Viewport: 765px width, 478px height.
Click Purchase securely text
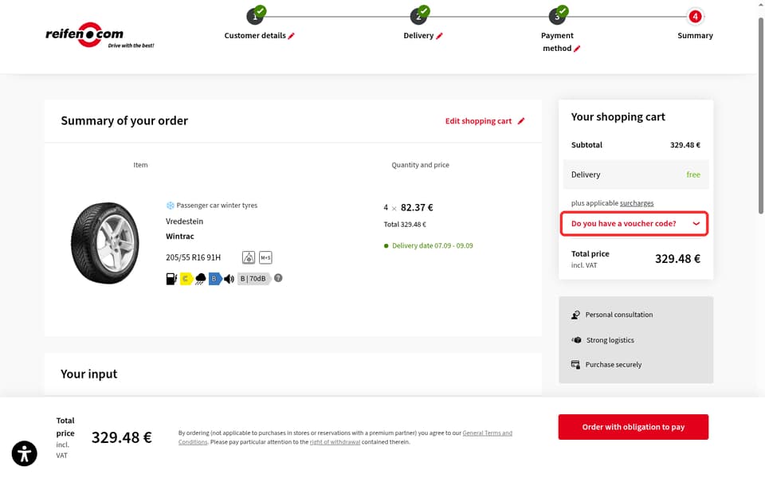click(614, 364)
